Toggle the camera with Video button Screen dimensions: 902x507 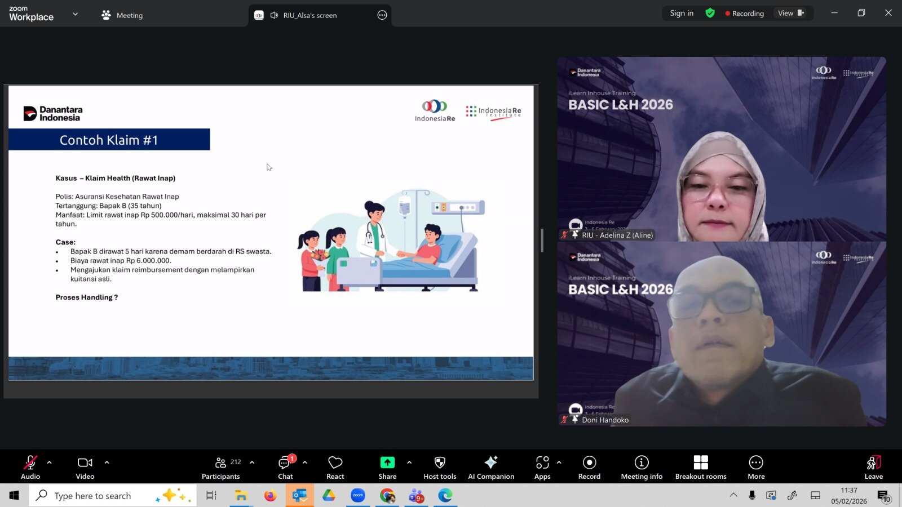point(85,467)
